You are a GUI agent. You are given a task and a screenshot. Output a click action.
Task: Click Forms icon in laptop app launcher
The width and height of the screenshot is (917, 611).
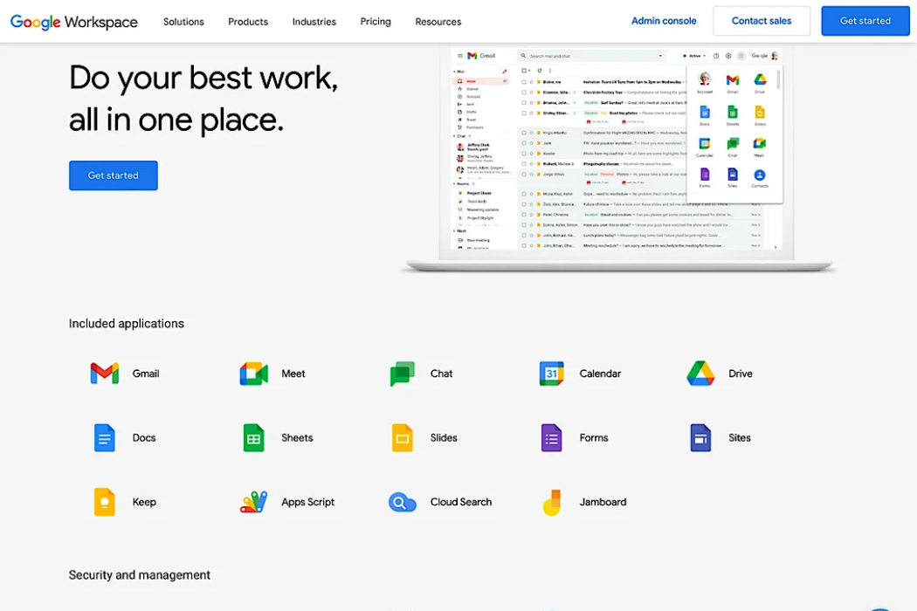705,175
